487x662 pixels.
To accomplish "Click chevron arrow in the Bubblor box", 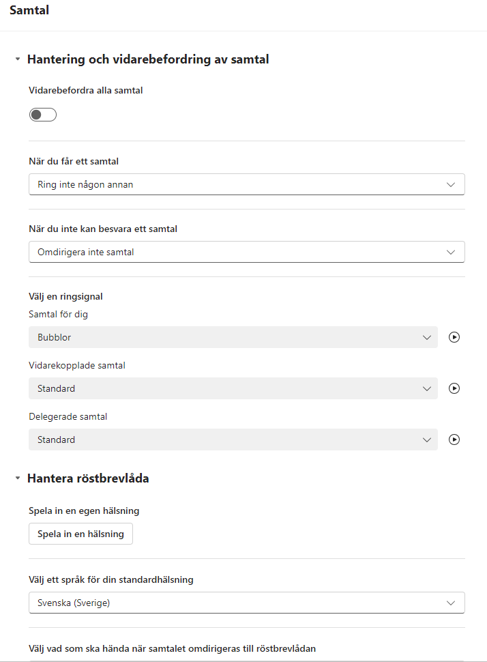I will click(427, 337).
